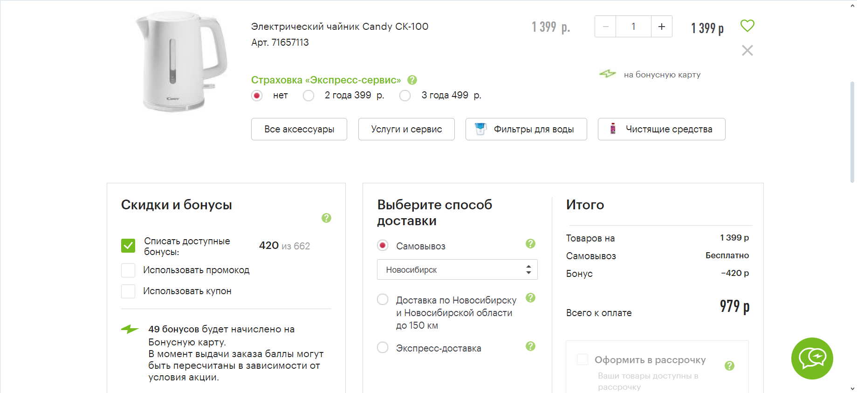Viewport: 857px width, 393px height.
Task: Open Чистящие средства button
Action: tap(662, 129)
